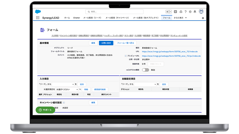
Task: Click 追加 in 入力項目 panel
Action: pos(82,84)
